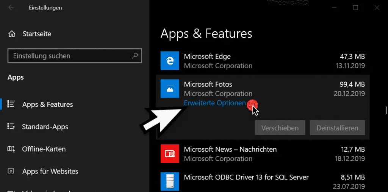Click the Apps section header in sidebar
This screenshot has height=192, width=388.
click(16, 77)
